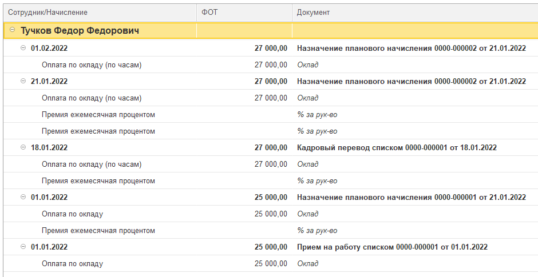The width and height of the screenshot is (538, 277).
Task: Select Оплата по окладу (по часам) under 01.02.2022
Action: tap(92, 65)
